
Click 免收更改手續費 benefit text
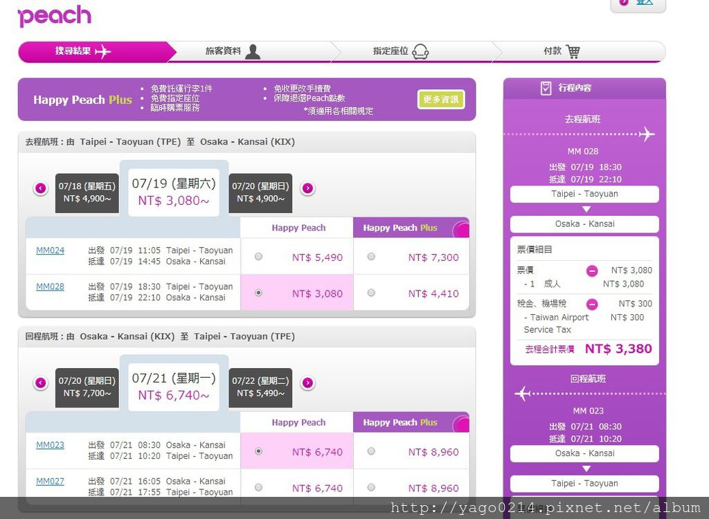pos(302,89)
